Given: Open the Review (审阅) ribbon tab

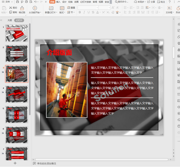Looking at the screenshot, I should point(95,2).
